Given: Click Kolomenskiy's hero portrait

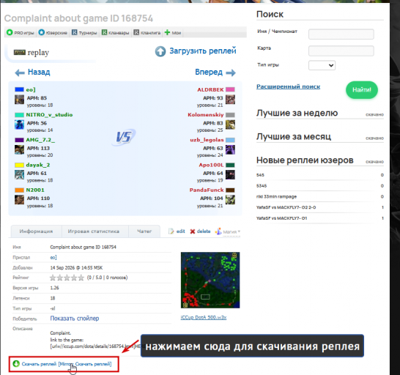Looking at the screenshot, I should (x=230, y=125).
